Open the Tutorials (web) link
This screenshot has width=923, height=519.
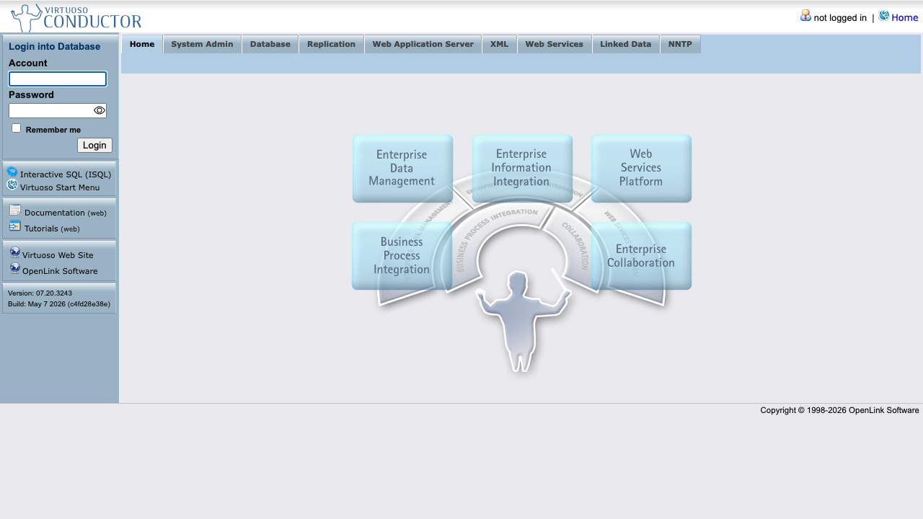click(52, 229)
